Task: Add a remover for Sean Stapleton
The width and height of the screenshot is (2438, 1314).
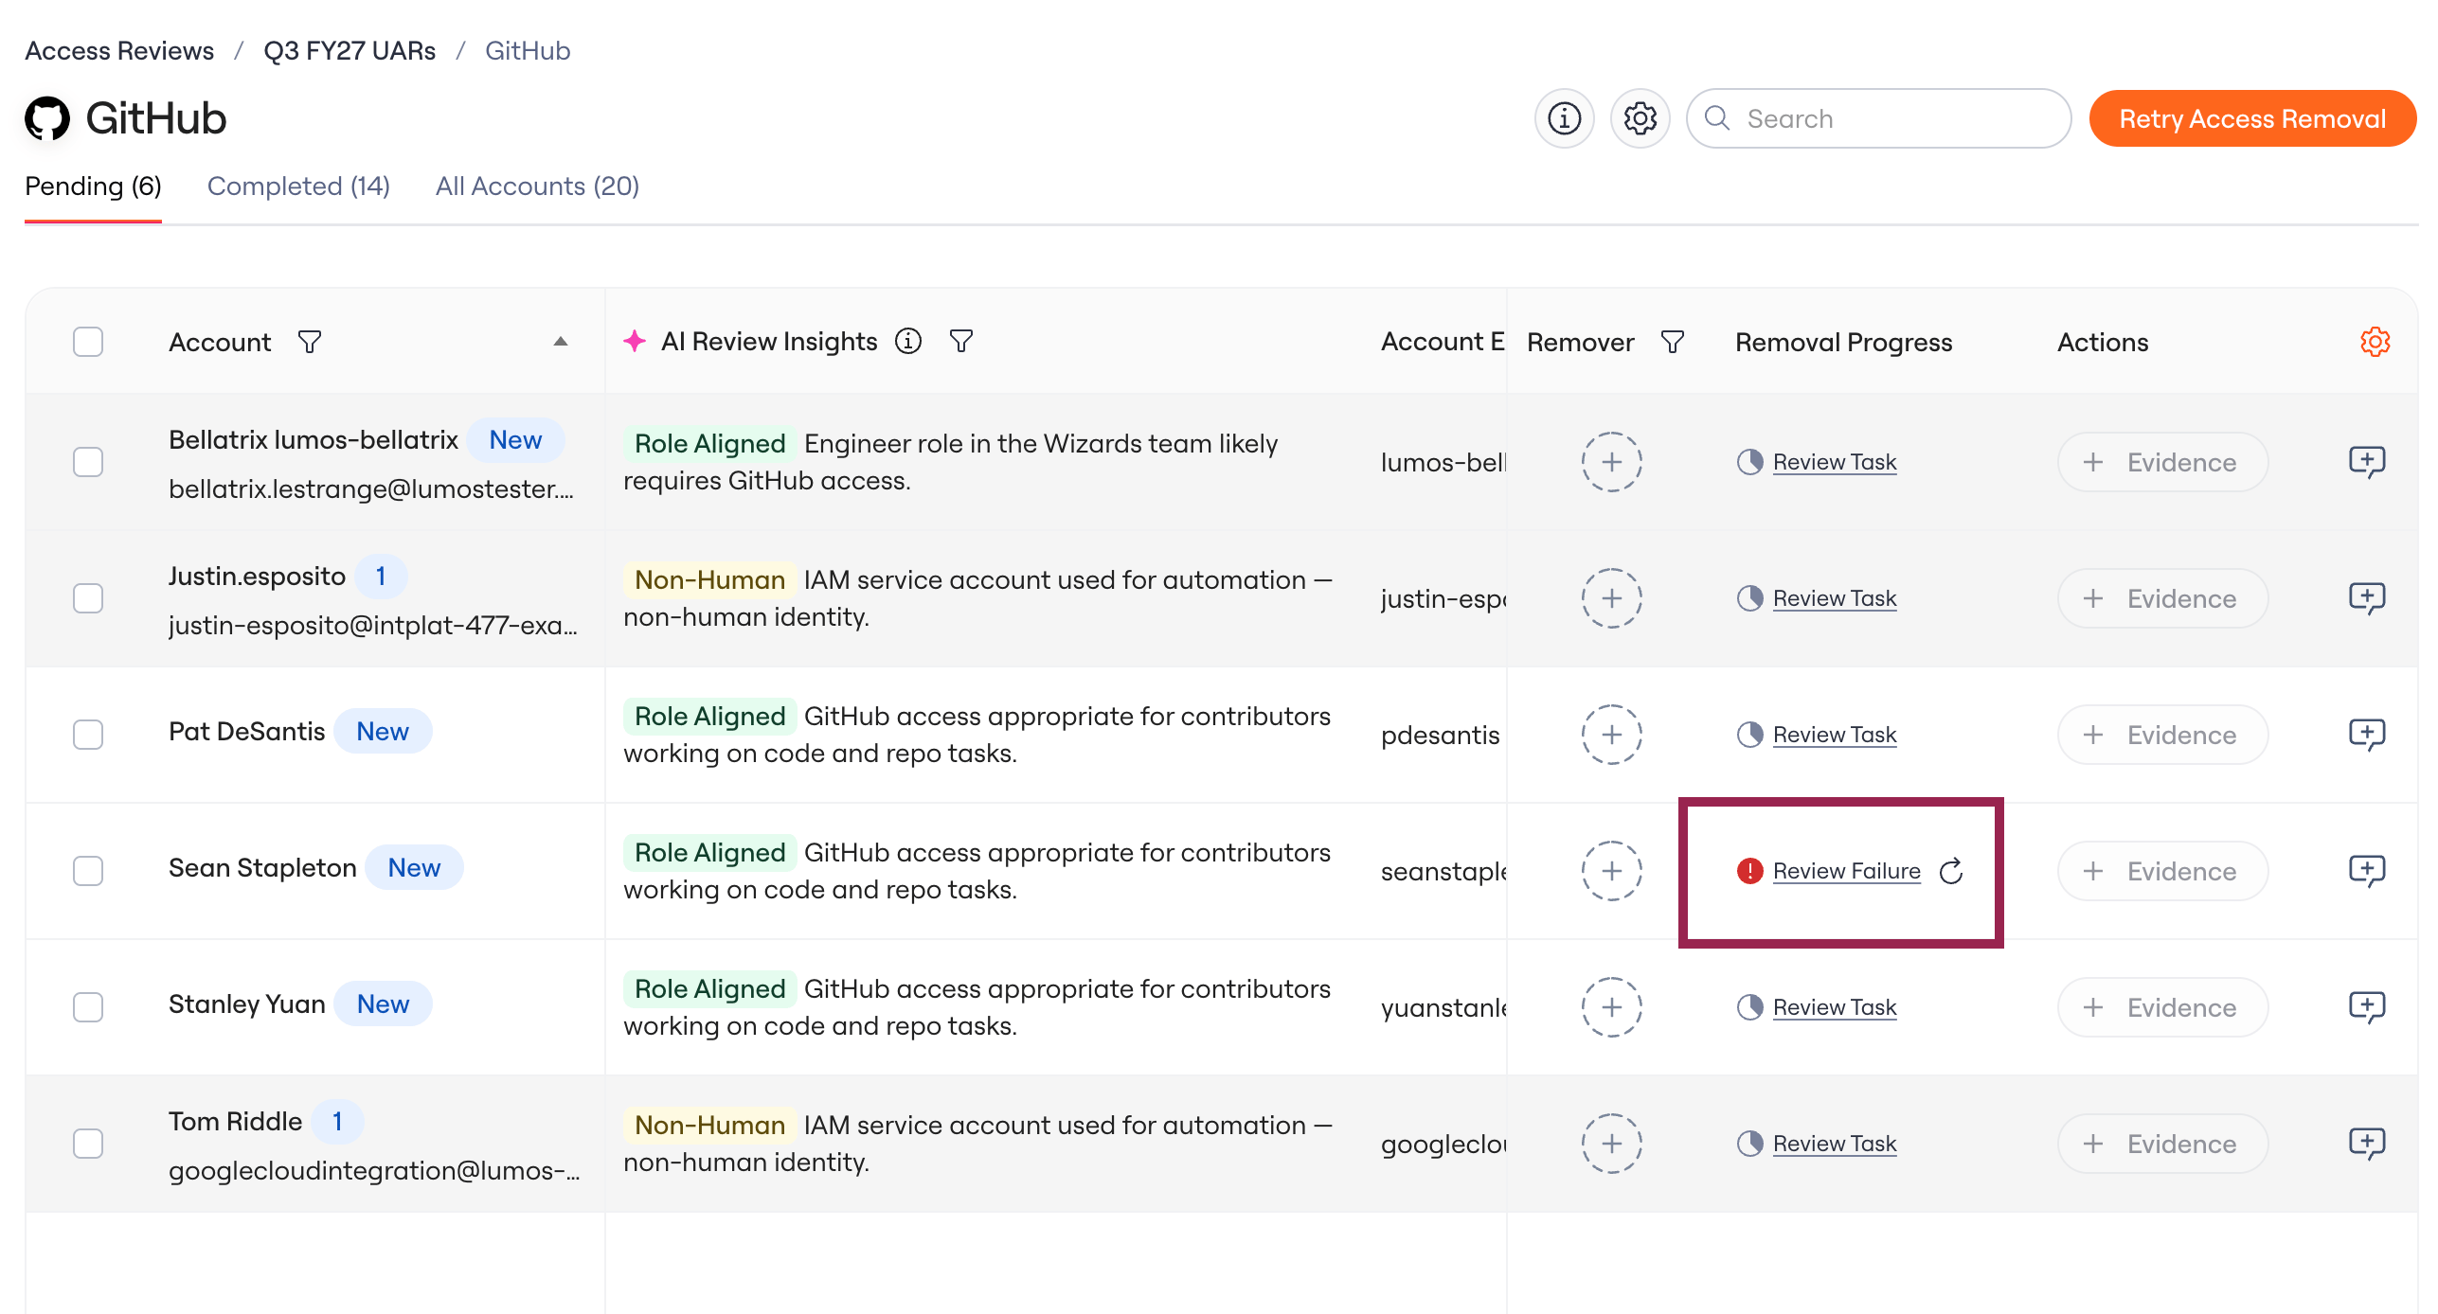Action: pyautogui.click(x=1611, y=871)
